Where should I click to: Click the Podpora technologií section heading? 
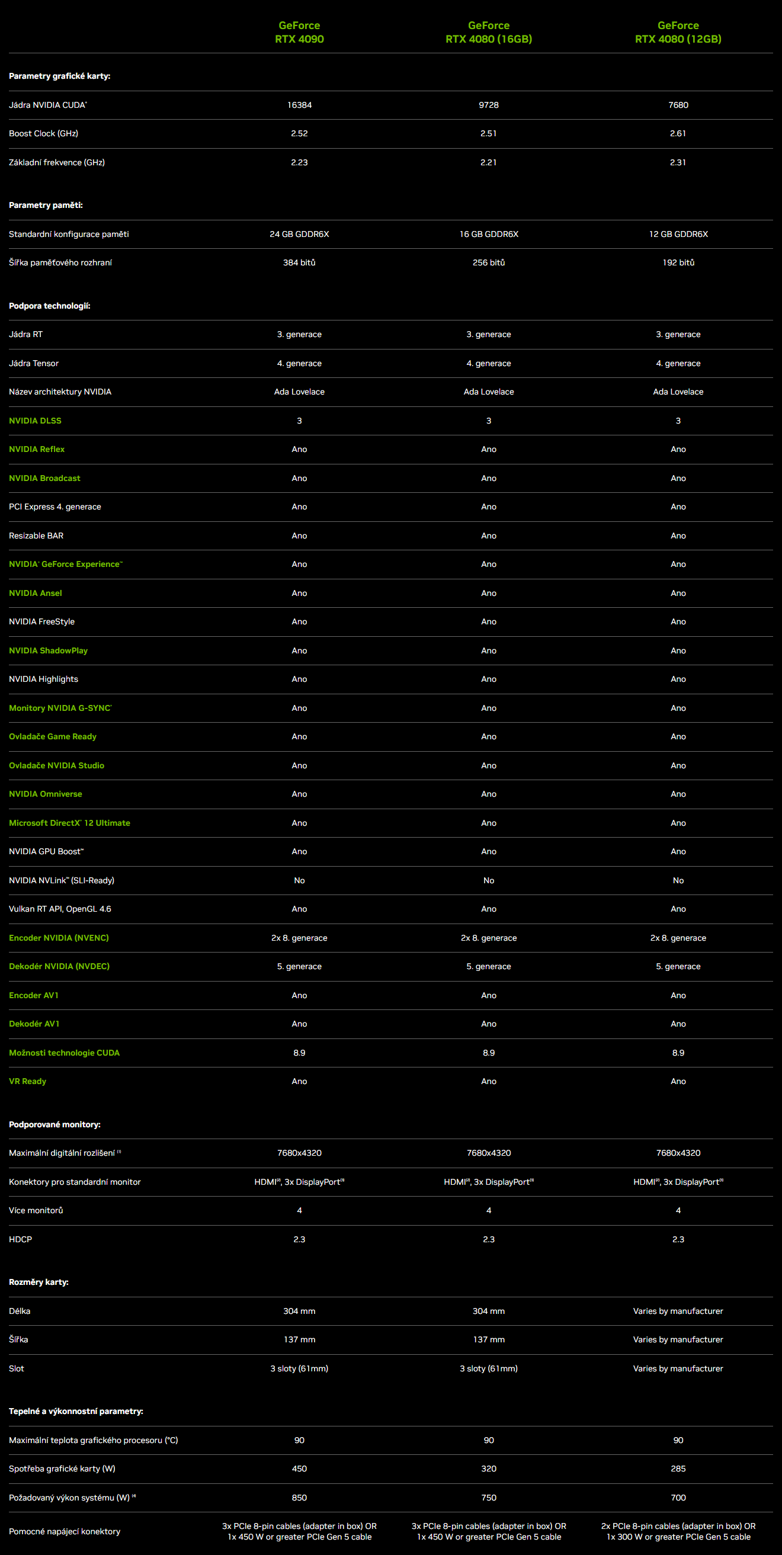click(x=50, y=306)
